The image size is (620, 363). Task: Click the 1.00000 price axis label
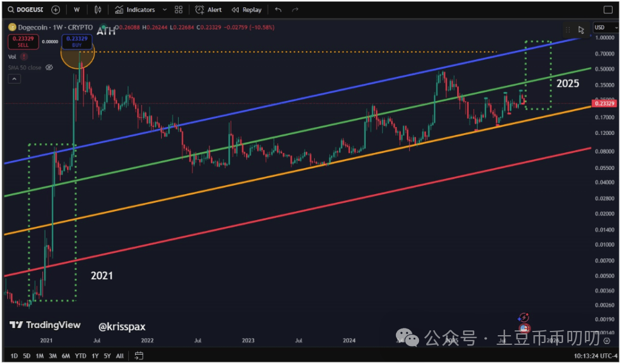[x=604, y=38]
